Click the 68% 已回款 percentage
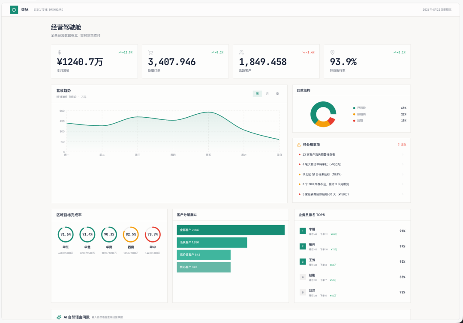 click(x=404, y=108)
